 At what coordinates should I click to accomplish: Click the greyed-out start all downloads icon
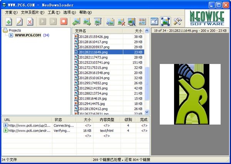coord(53,21)
